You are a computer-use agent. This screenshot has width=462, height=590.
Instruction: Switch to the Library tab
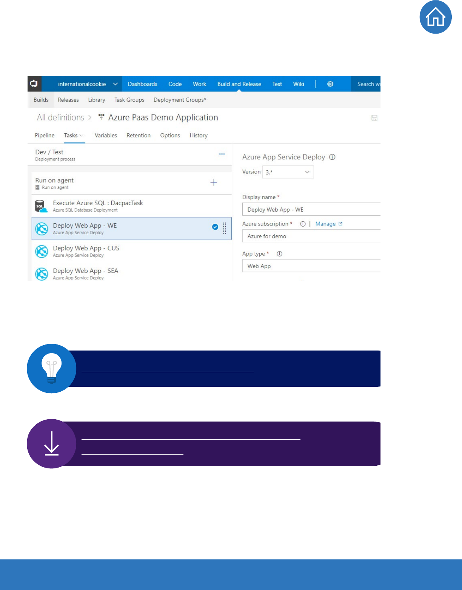pos(97,100)
